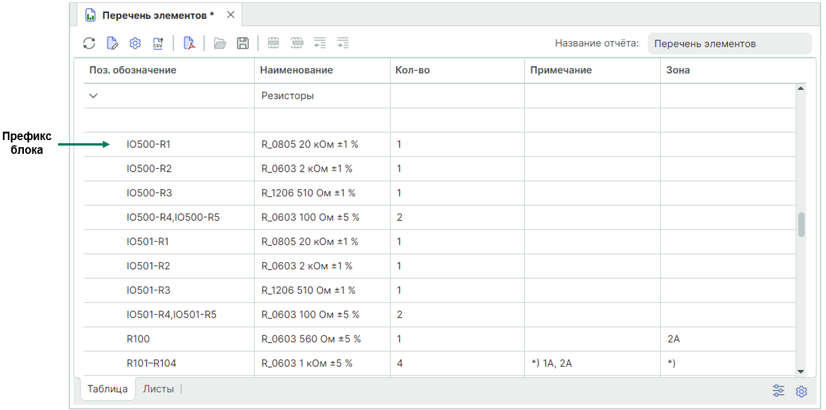Select the Таблица tab
Screen dimensions: 826x410
[108, 389]
